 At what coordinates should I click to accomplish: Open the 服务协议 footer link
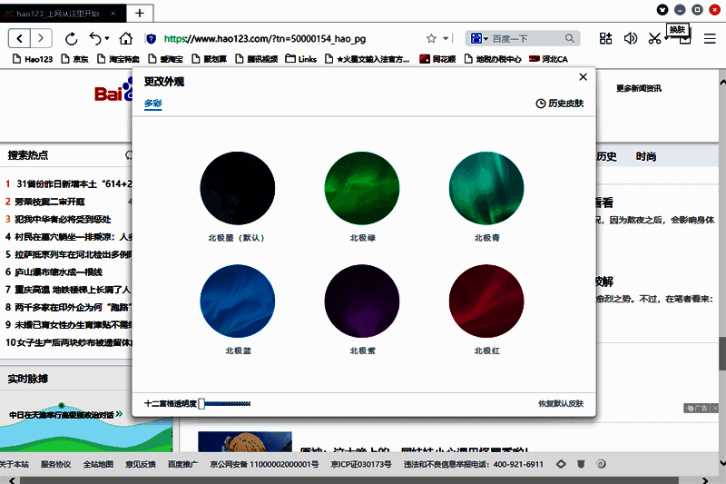[x=56, y=464]
